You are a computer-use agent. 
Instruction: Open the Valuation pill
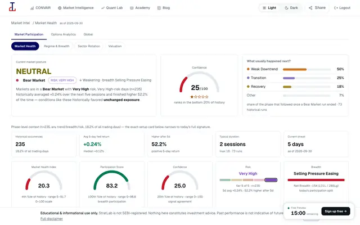tap(115, 46)
